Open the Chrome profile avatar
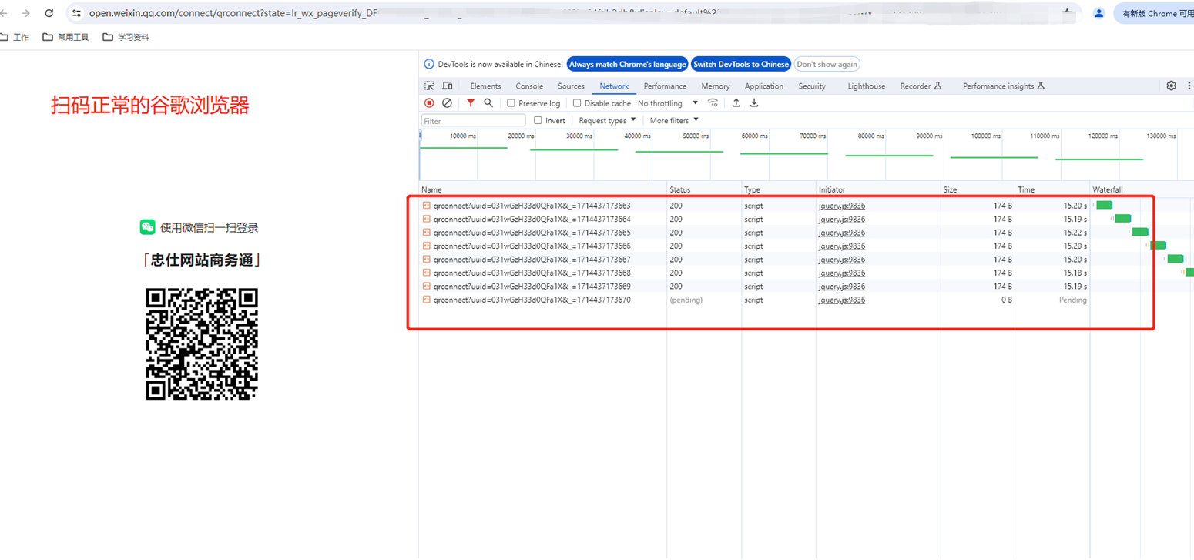Viewport: 1194px width, 560px height. 1099,13
